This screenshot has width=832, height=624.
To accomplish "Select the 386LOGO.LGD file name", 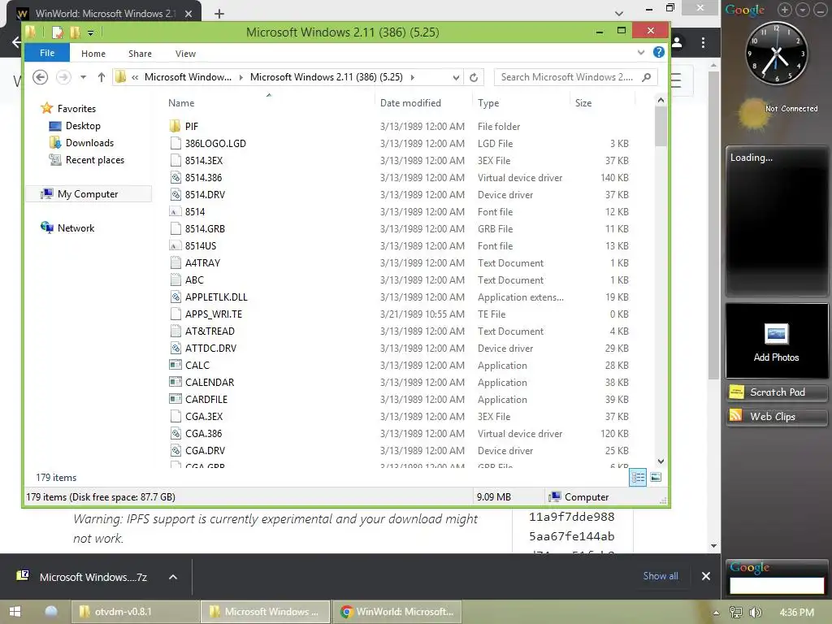I will coord(215,143).
